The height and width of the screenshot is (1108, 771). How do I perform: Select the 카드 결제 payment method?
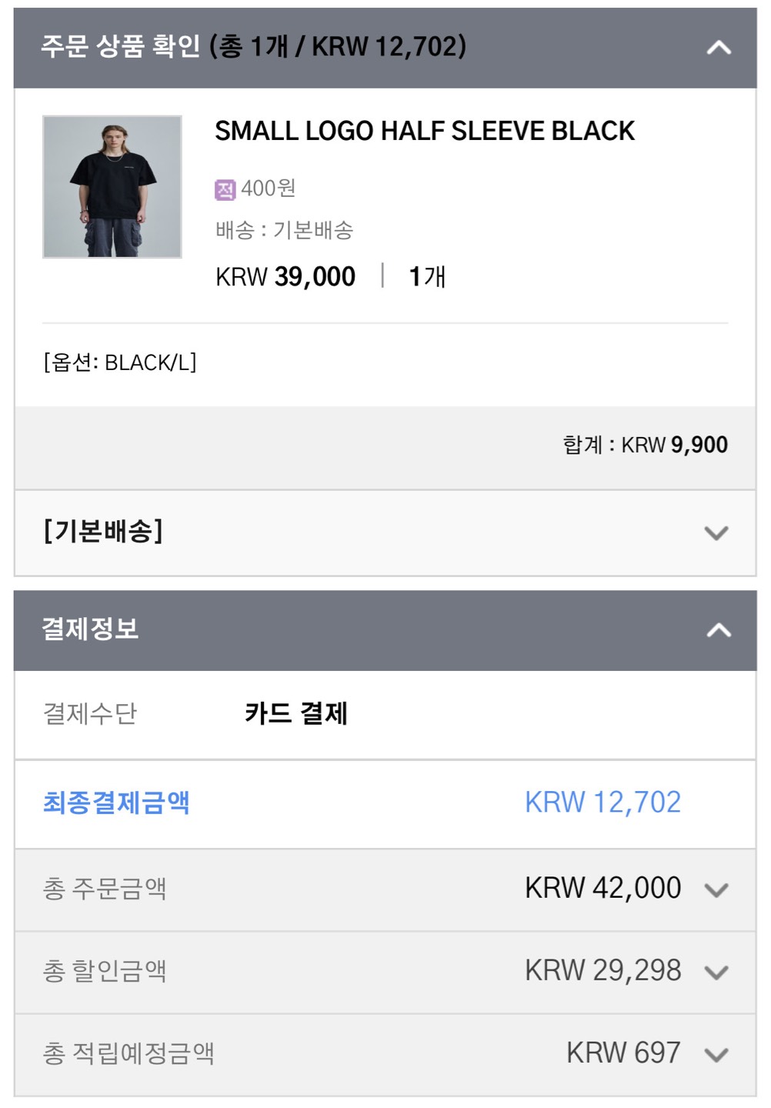coord(296,713)
